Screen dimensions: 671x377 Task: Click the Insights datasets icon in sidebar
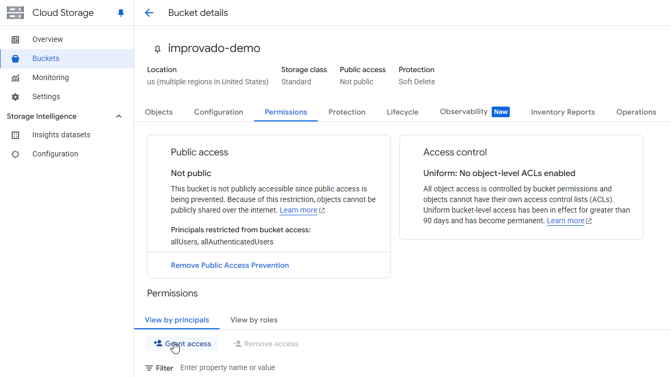(x=15, y=135)
